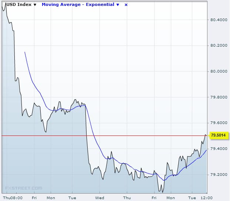Open the Moving Average - Exponential dropdown
This screenshot has width=230, height=201.
tap(80, 4)
